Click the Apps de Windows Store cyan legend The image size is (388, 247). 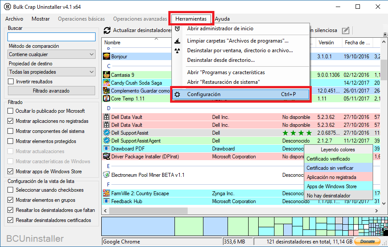(x=338, y=186)
